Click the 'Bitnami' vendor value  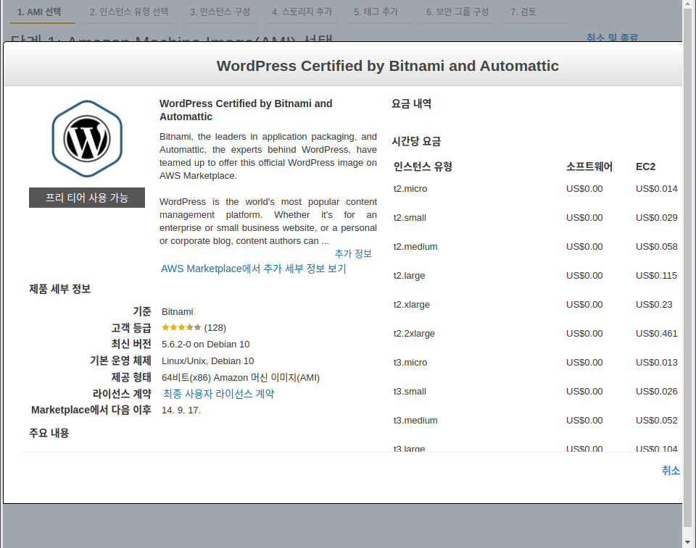click(177, 312)
